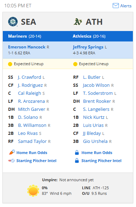Click the yellow Expected Lineup dot for Mariners
The width and height of the screenshot is (136, 207).
(10, 64)
